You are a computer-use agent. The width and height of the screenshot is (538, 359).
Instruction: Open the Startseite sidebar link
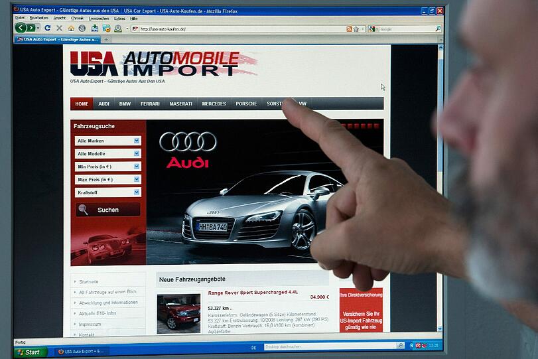[88, 282]
